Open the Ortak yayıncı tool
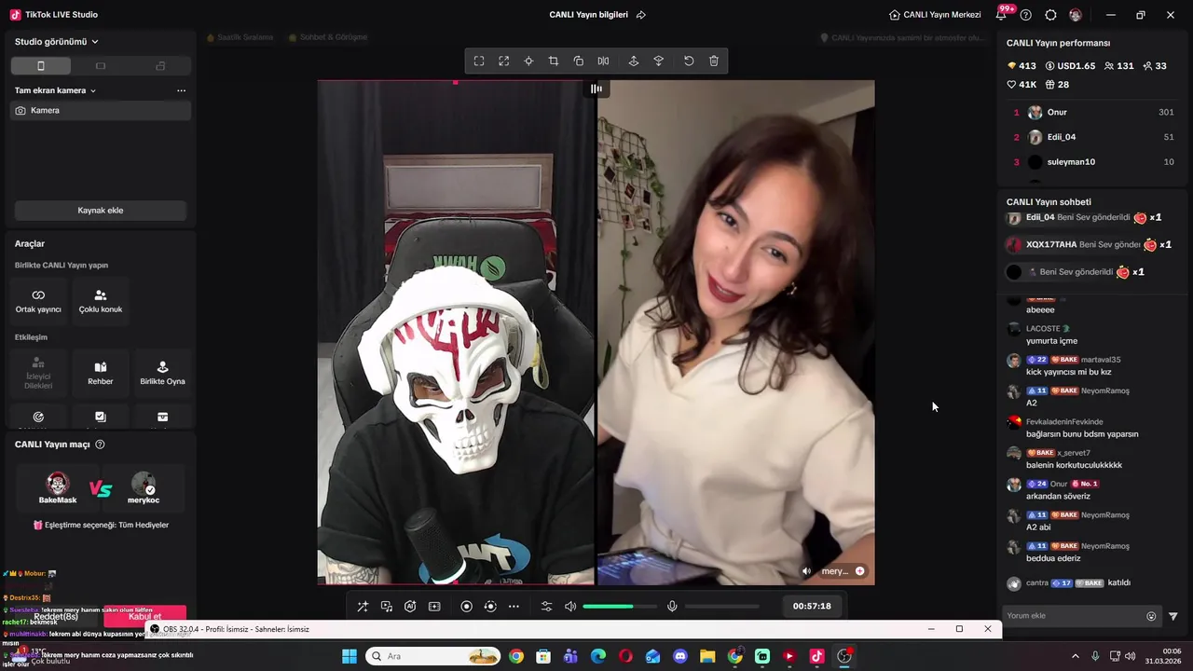This screenshot has width=1193, height=671. 38,301
